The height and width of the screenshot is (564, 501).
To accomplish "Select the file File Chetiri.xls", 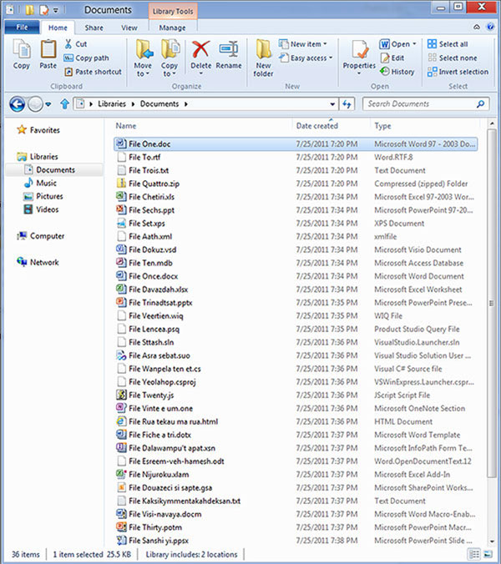I will (x=296, y=197).
